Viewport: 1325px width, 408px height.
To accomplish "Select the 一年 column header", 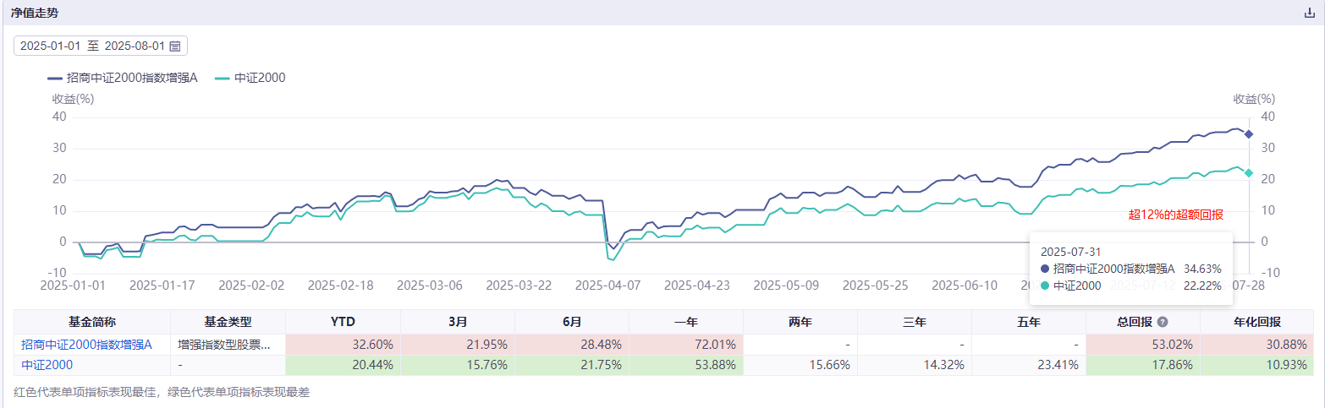I will (x=685, y=322).
